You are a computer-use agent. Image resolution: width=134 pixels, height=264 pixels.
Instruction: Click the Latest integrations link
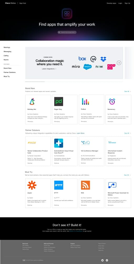click(49, 69)
